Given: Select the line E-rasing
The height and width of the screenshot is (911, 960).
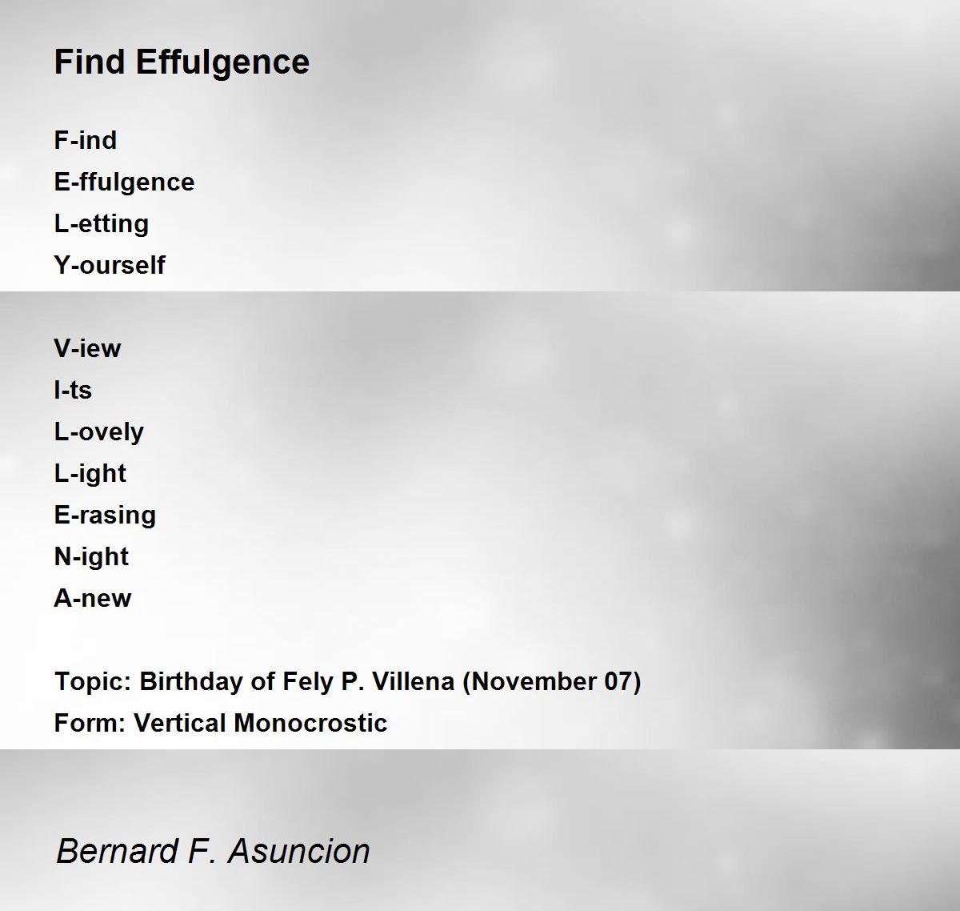Looking at the screenshot, I should pyautogui.click(x=105, y=516).
